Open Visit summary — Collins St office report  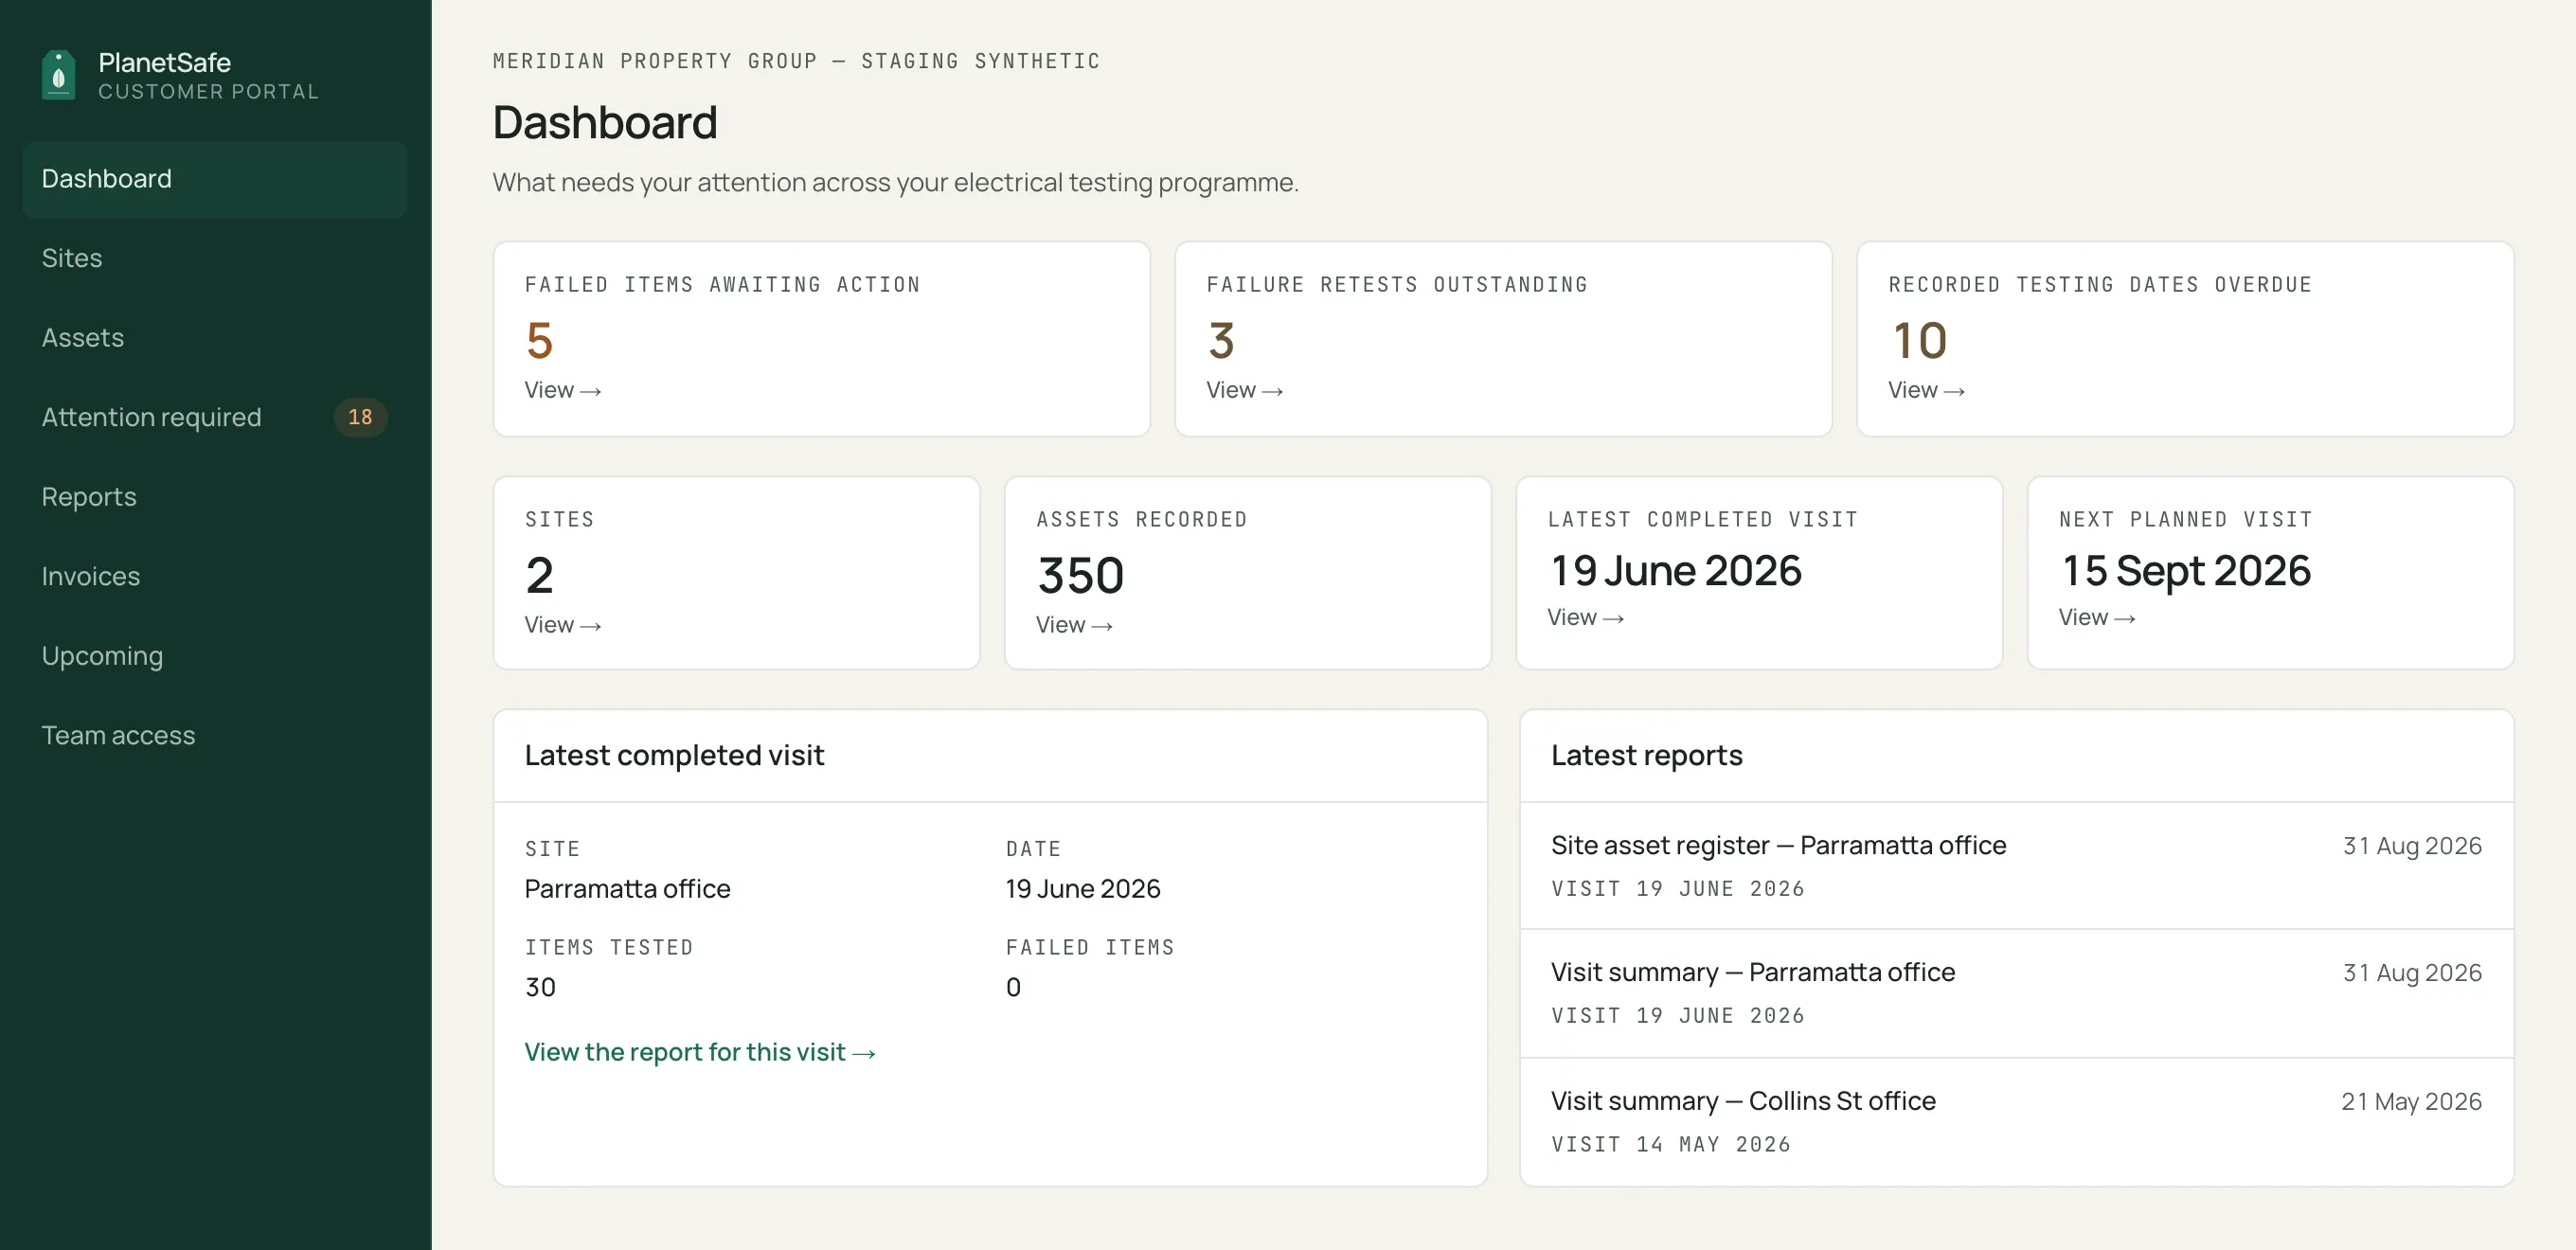click(2016, 1122)
